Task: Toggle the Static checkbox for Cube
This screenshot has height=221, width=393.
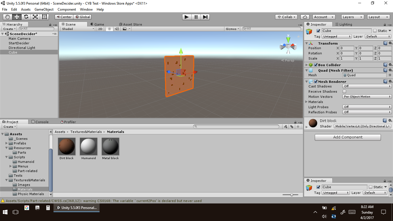Action: 375,31
